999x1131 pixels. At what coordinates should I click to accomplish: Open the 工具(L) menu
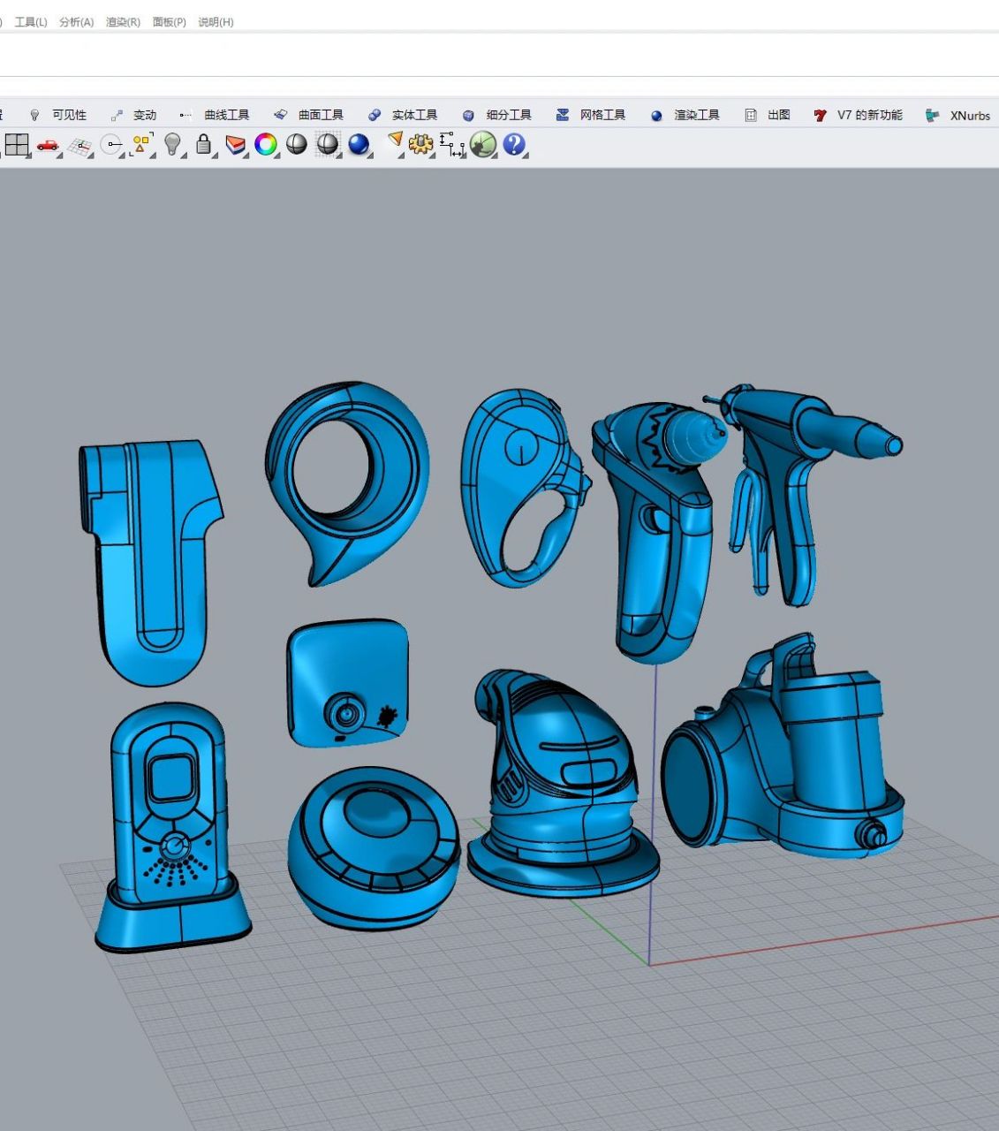(31, 22)
